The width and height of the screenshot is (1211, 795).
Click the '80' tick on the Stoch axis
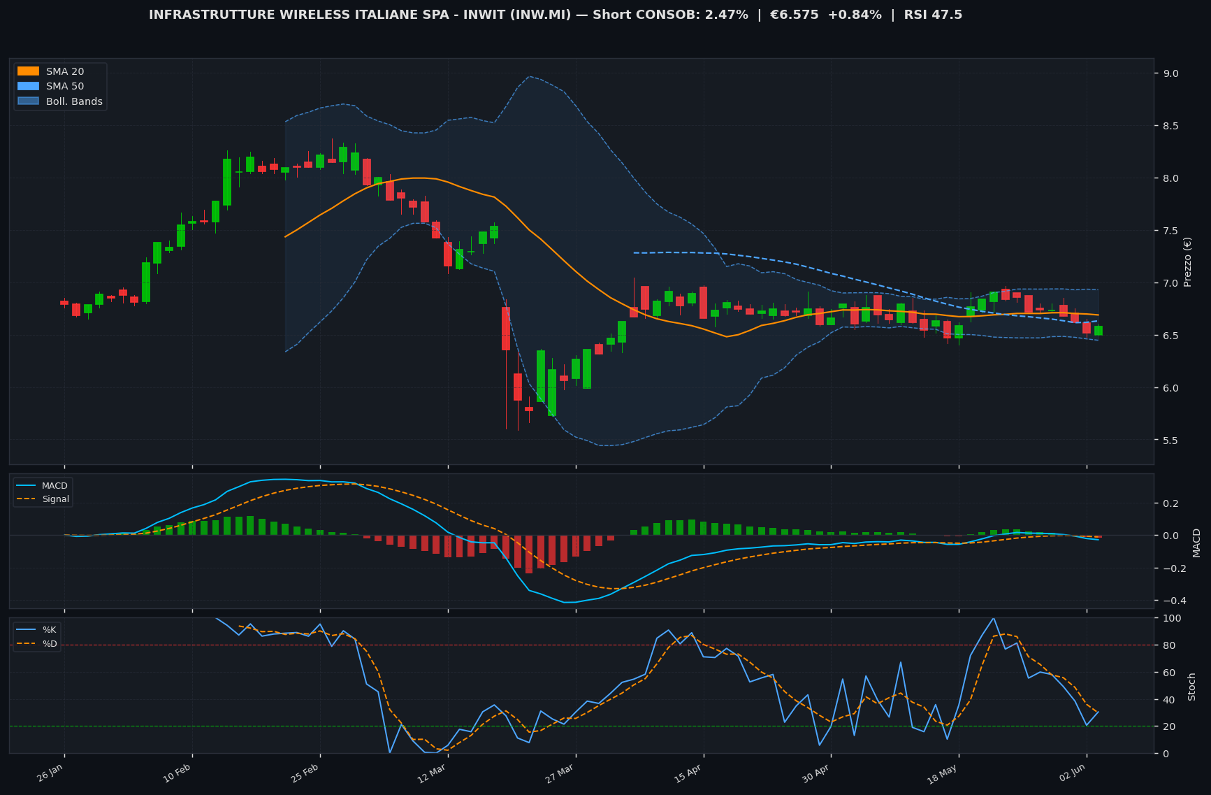click(x=1169, y=645)
